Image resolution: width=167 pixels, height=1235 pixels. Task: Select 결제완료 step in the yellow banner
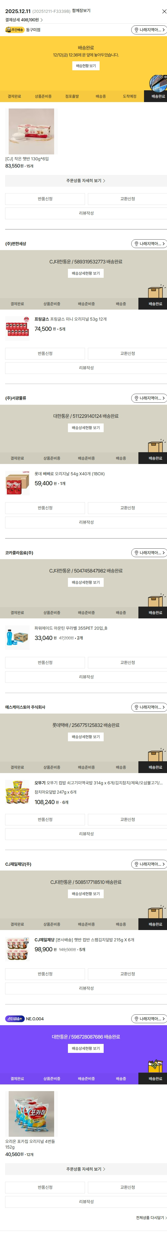[x=14, y=96]
